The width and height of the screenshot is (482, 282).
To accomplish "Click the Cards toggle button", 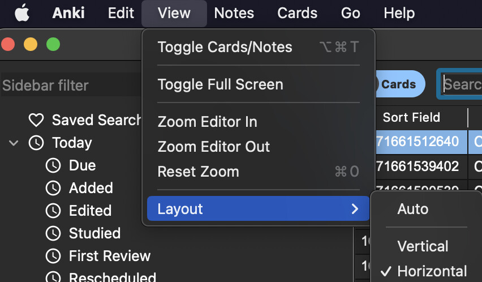I will pyautogui.click(x=398, y=84).
